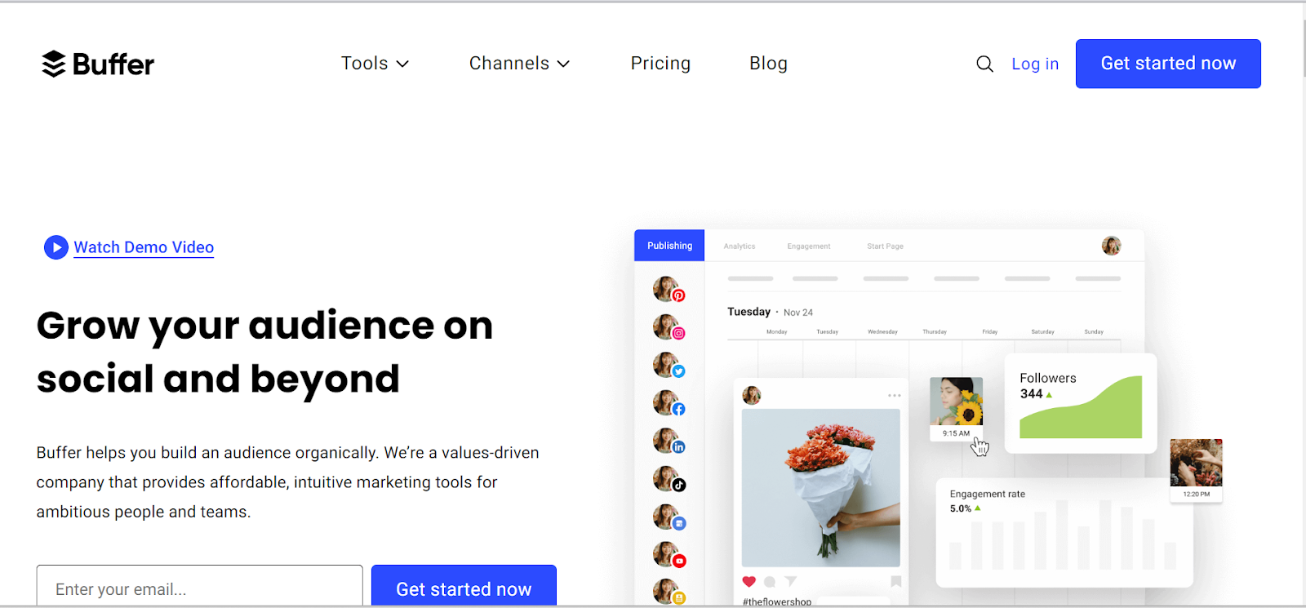Click the flower bouquet post image
Screen dimensions: 1306x608
(820, 488)
